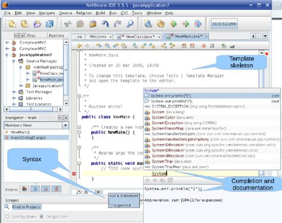
Task: Click the Paste clipboard icon
Action: point(93,24)
